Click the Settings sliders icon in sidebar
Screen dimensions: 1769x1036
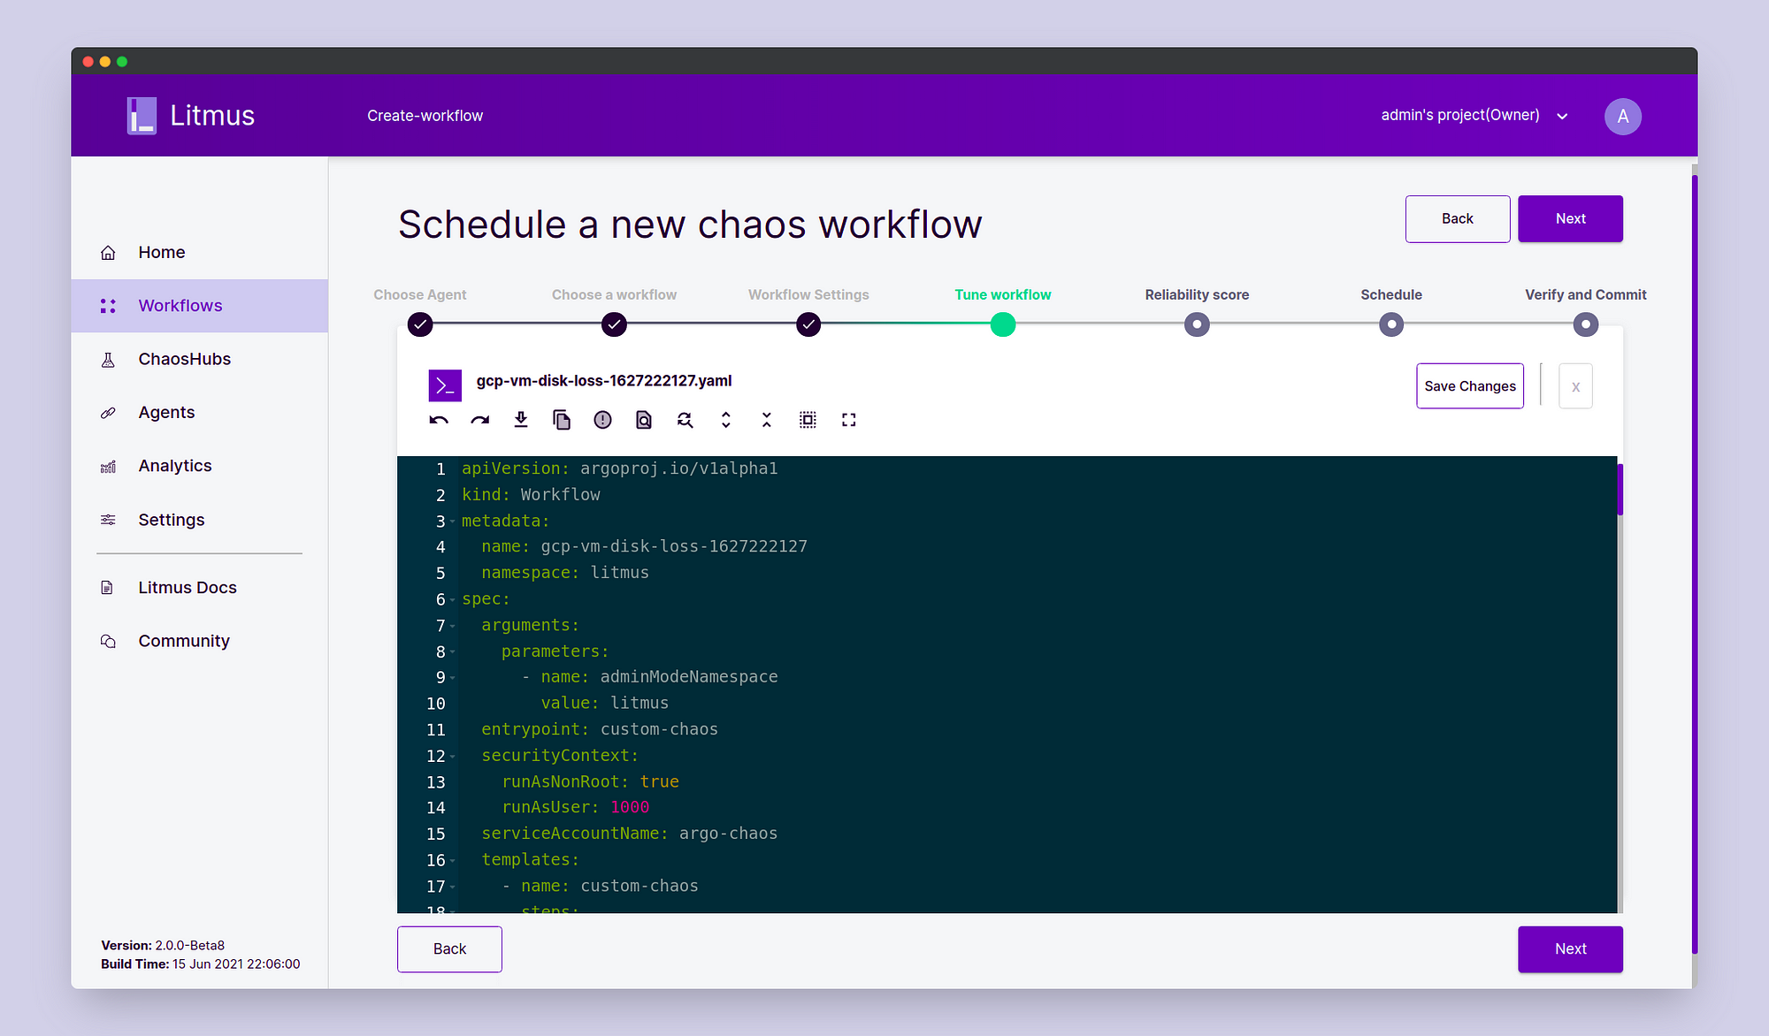[x=108, y=520]
